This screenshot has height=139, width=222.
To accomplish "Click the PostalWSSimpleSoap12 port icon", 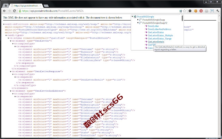I will [x=140, y=23].
